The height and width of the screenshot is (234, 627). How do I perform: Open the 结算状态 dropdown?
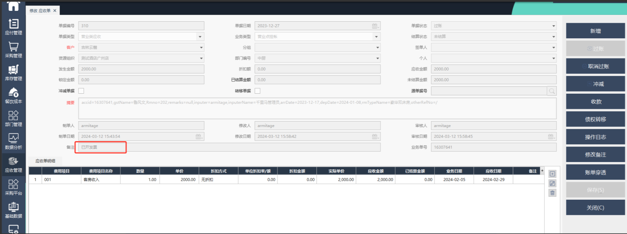click(x=553, y=37)
